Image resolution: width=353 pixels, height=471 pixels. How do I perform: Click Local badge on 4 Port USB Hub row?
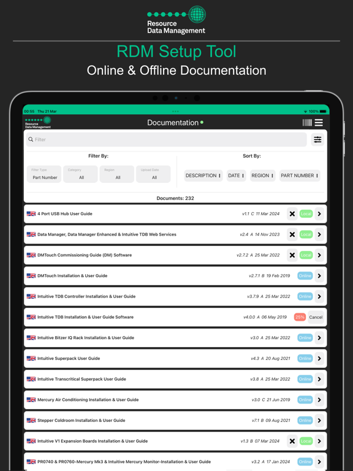(x=306, y=214)
